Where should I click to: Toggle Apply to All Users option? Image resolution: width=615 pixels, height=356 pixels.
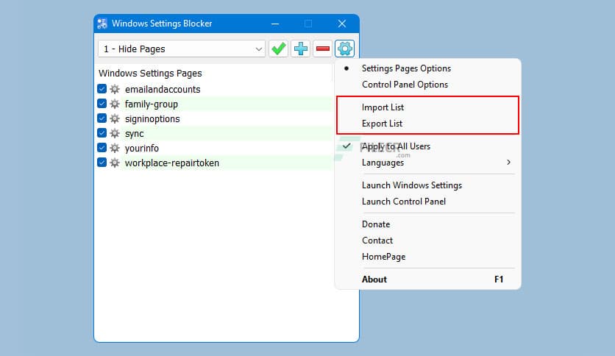[427, 146]
